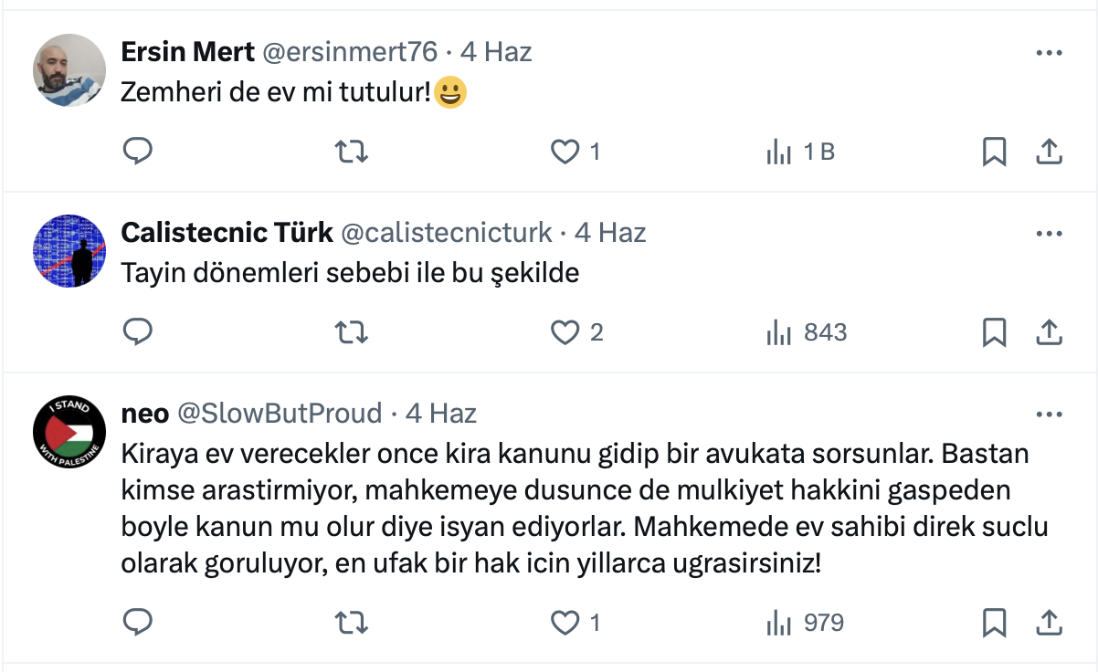Screen dimensions: 1098x672
Task: Open more menu on Calistecnic Türk's tweet
Action: [1049, 234]
